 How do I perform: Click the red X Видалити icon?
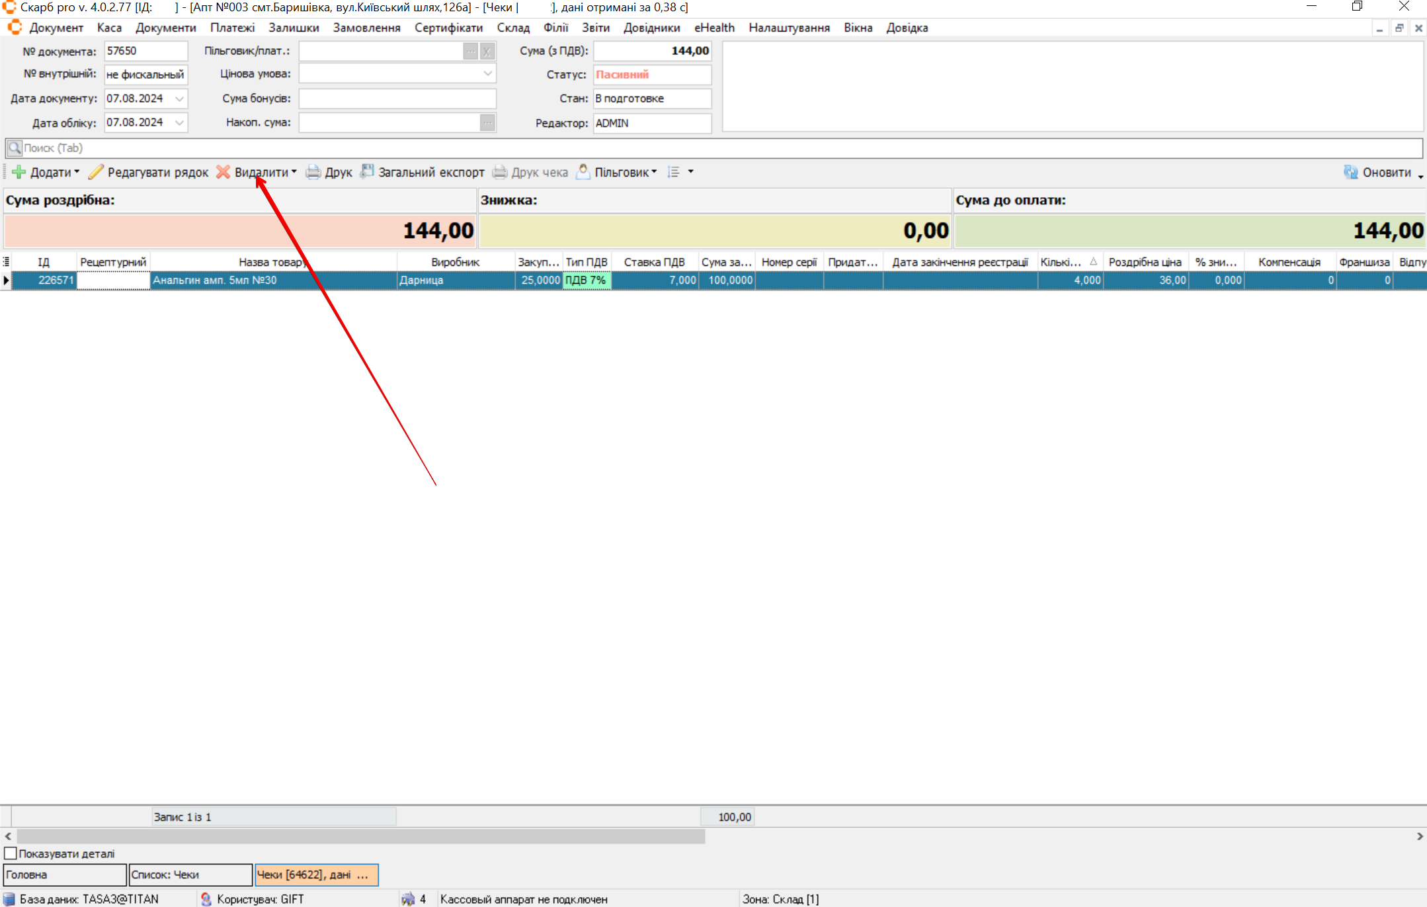(x=224, y=172)
